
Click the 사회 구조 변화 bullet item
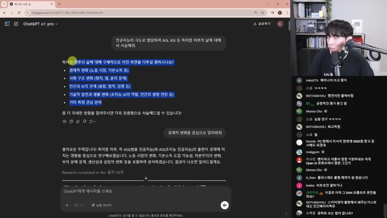click(x=98, y=78)
